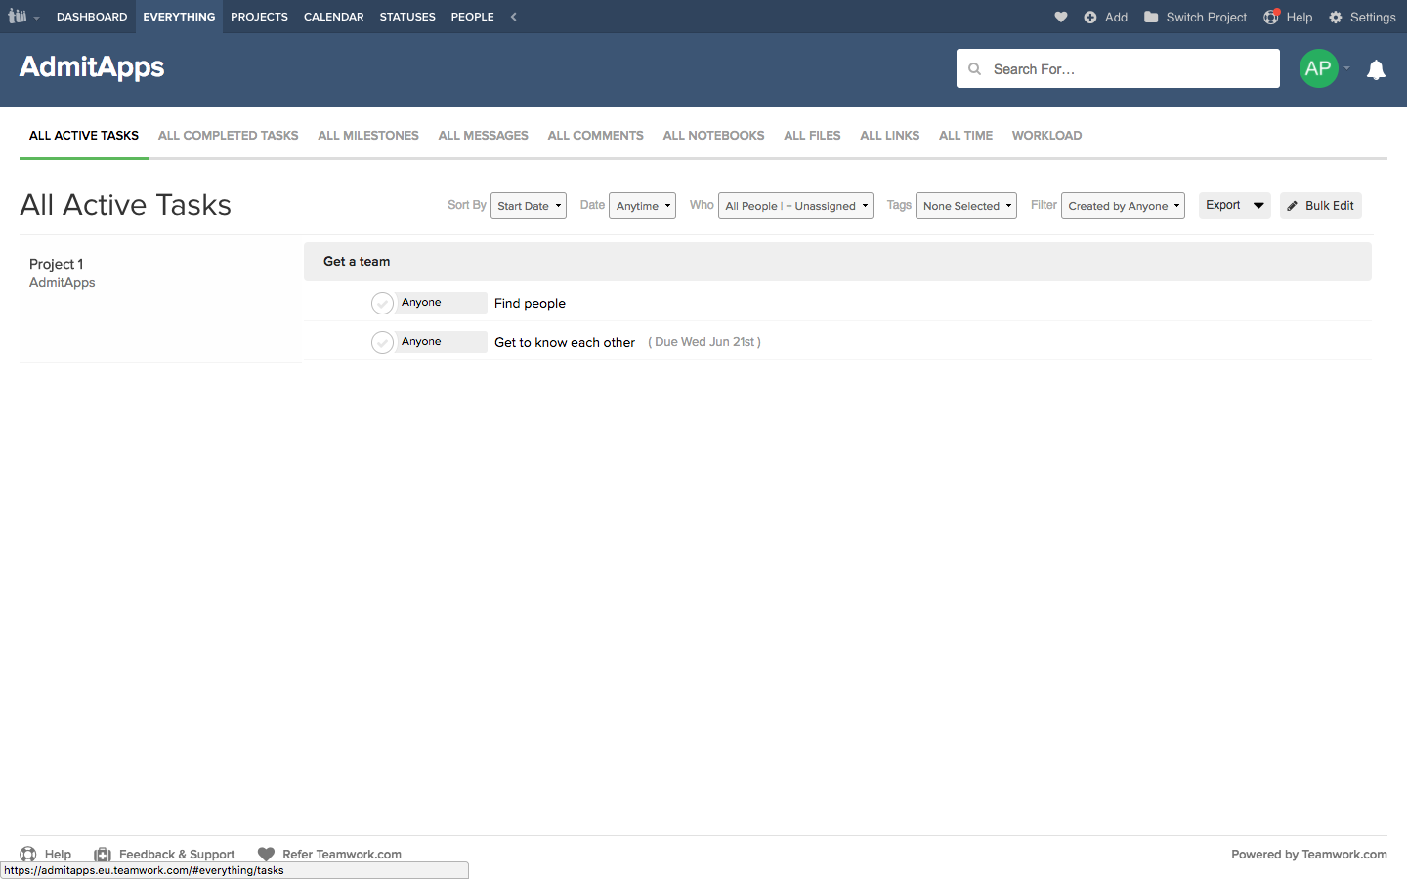Open the AdmitApps company link under Project 1
This screenshot has height=879, width=1407.
(63, 283)
